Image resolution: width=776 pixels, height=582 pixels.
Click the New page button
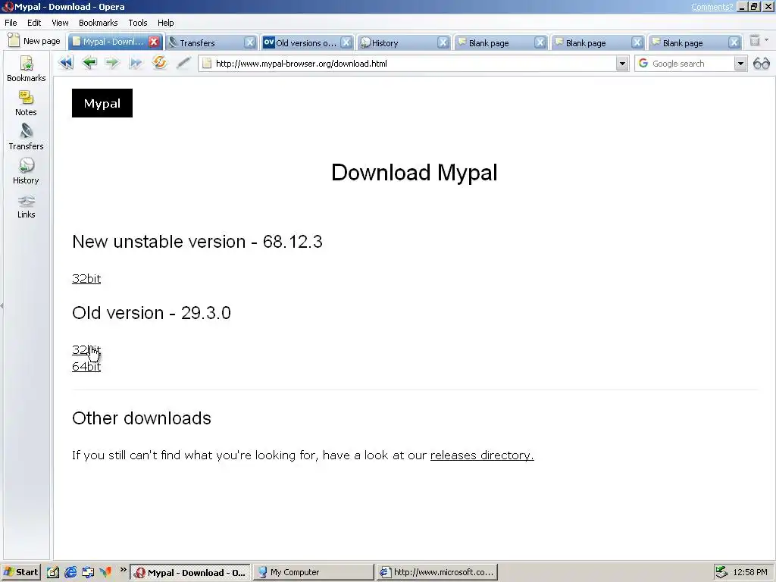35,41
